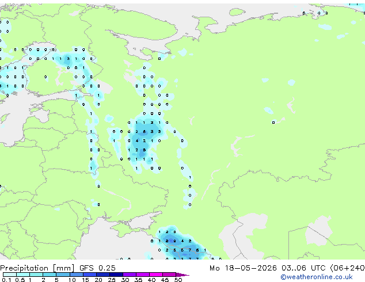The width and height of the screenshot is (365, 282).
Task: Click the date text '18-05-2026'
Action: pos(250,268)
